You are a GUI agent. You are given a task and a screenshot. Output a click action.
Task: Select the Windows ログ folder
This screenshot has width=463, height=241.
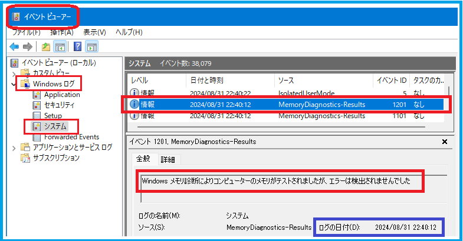click(54, 84)
